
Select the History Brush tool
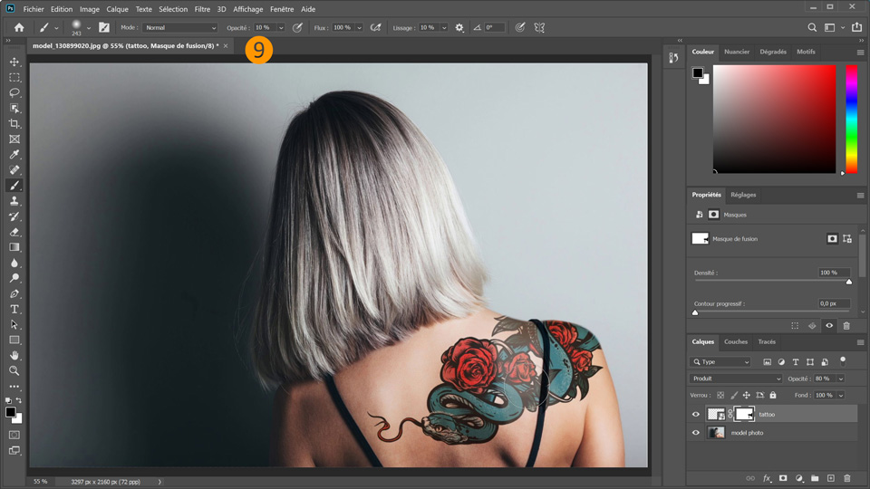coord(14,216)
